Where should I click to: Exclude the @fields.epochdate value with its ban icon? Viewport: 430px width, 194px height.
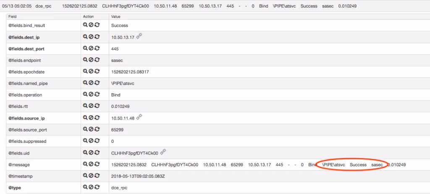click(91, 71)
